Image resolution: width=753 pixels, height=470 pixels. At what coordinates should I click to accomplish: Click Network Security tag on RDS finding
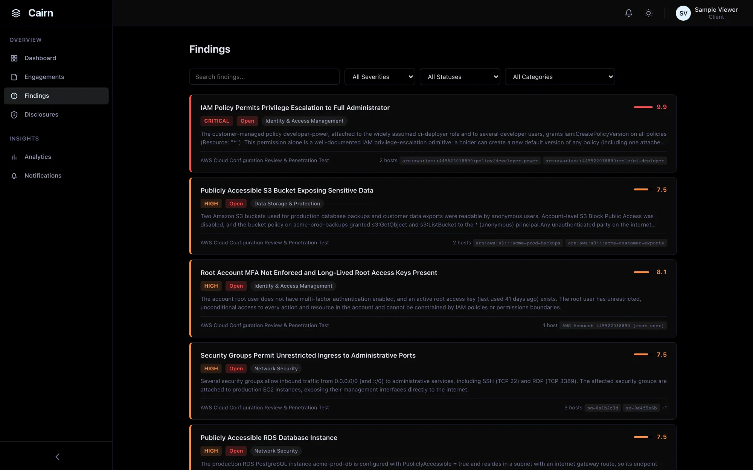[276, 451]
